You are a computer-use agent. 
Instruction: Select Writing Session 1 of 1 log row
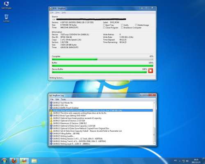[x=101, y=139]
